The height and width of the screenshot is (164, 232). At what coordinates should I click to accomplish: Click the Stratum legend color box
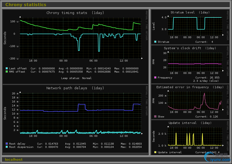tap(155, 42)
